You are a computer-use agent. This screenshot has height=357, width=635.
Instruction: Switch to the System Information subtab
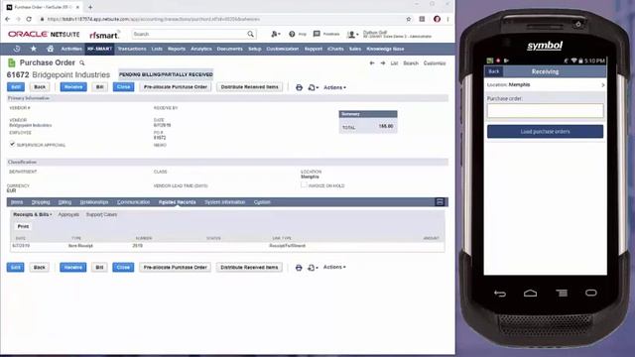[x=225, y=202]
